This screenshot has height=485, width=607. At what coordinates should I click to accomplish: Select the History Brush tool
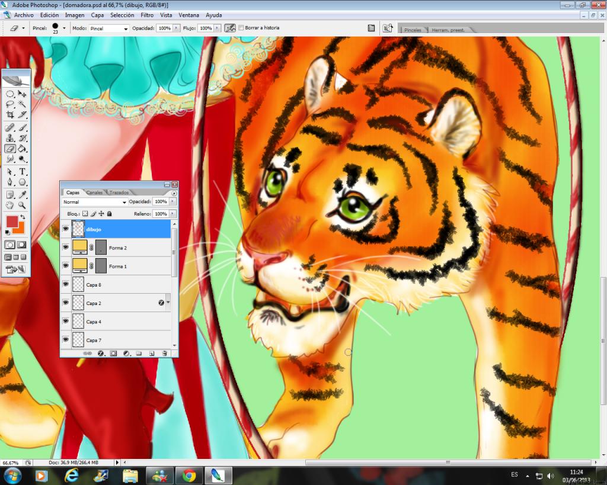(x=22, y=138)
